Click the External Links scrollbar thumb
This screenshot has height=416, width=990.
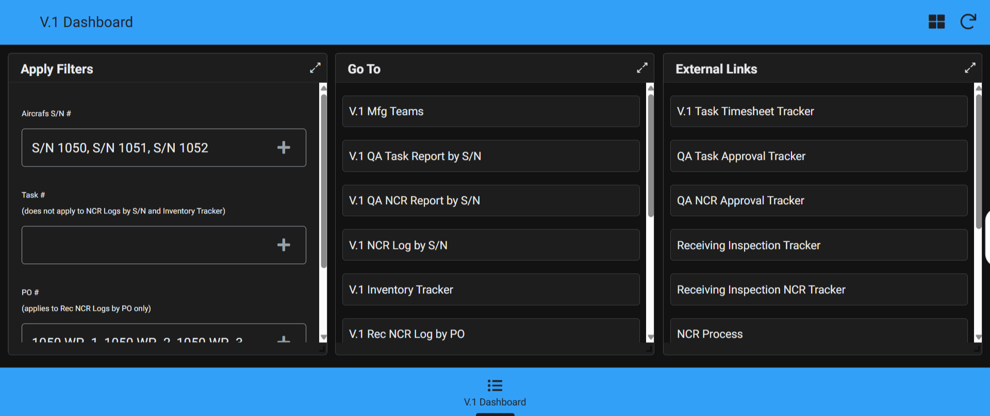coord(979,161)
